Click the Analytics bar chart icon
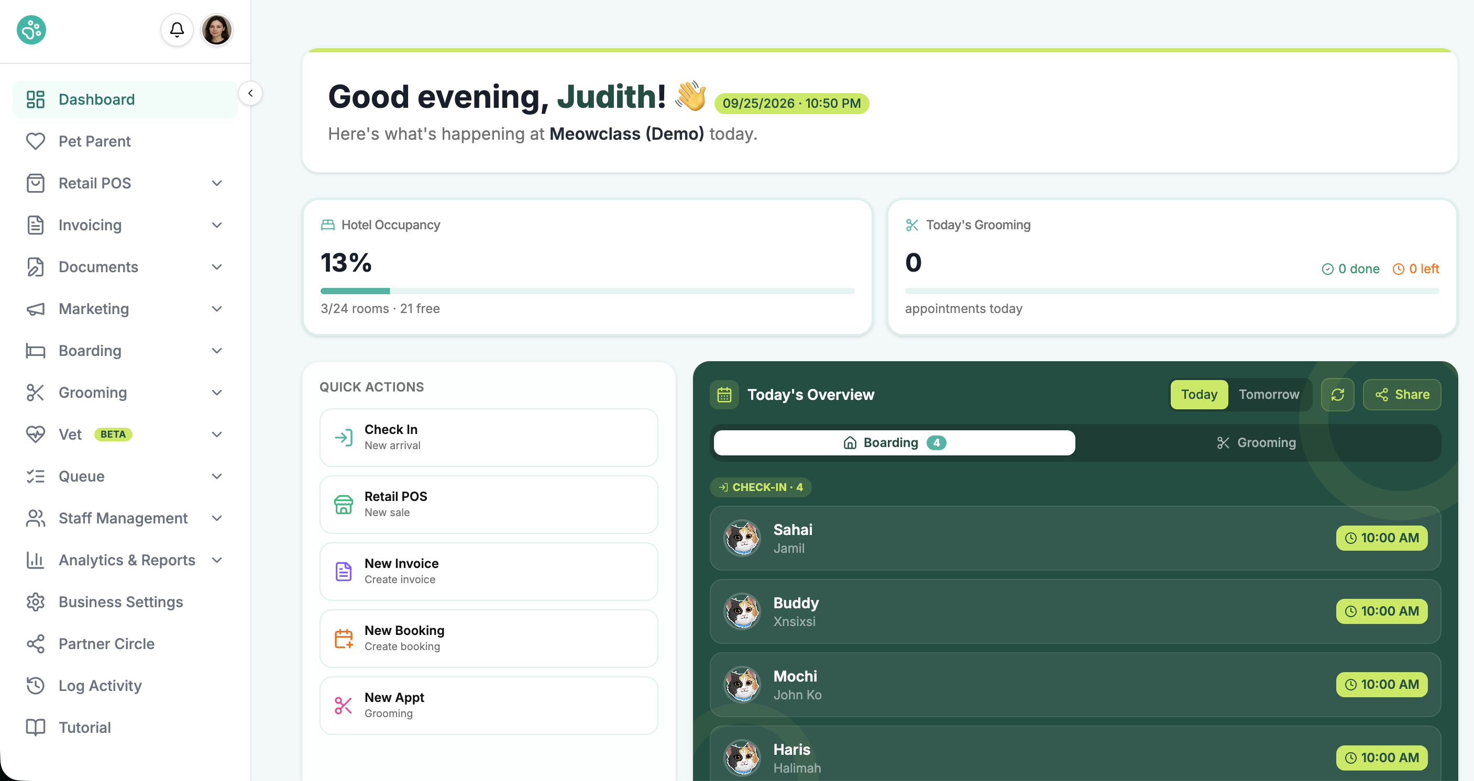The height and width of the screenshot is (781, 1474). [36, 560]
